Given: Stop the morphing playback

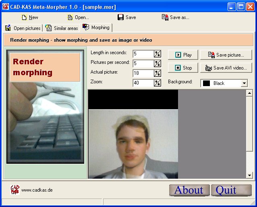Looking at the screenshot, I should point(183,68).
